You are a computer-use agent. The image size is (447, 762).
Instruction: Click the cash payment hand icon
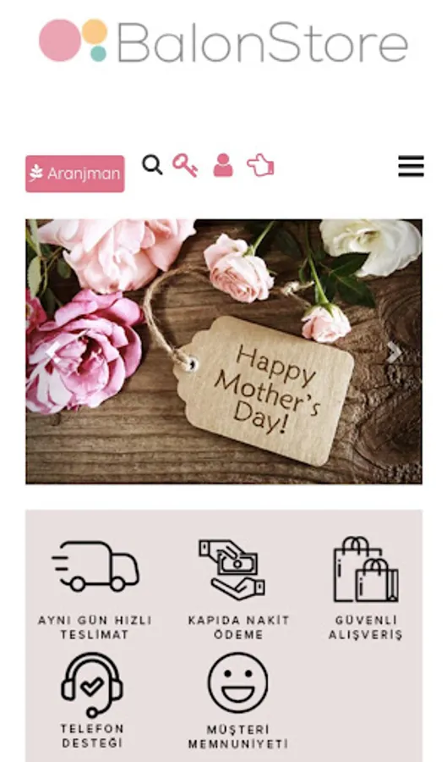(x=232, y=569)
